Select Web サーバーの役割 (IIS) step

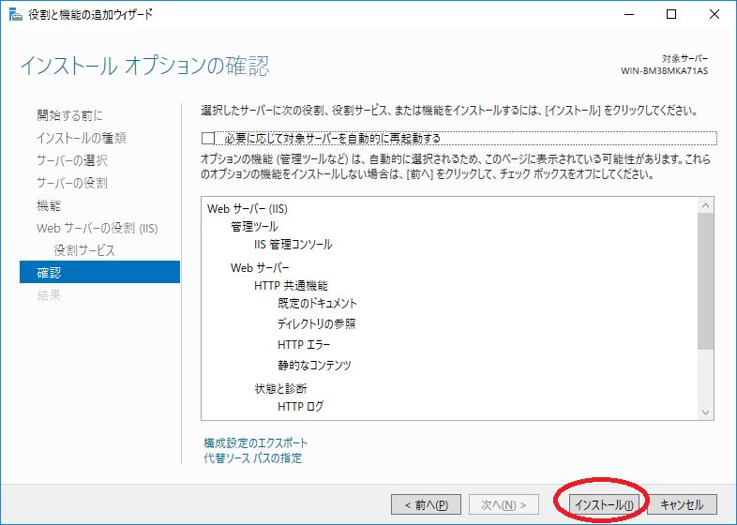97,228
